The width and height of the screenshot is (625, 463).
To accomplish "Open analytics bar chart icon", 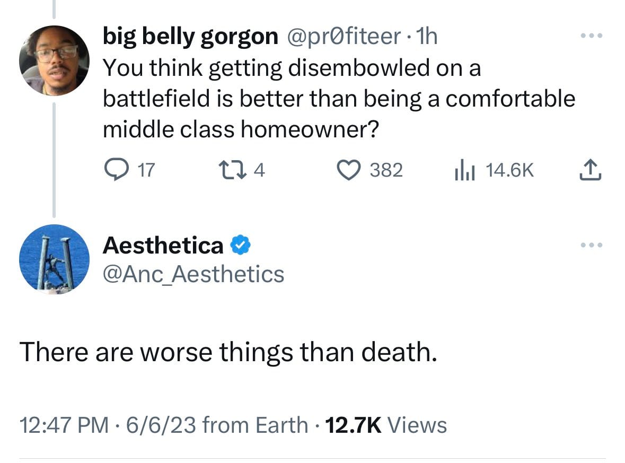I will pos(464,170).
